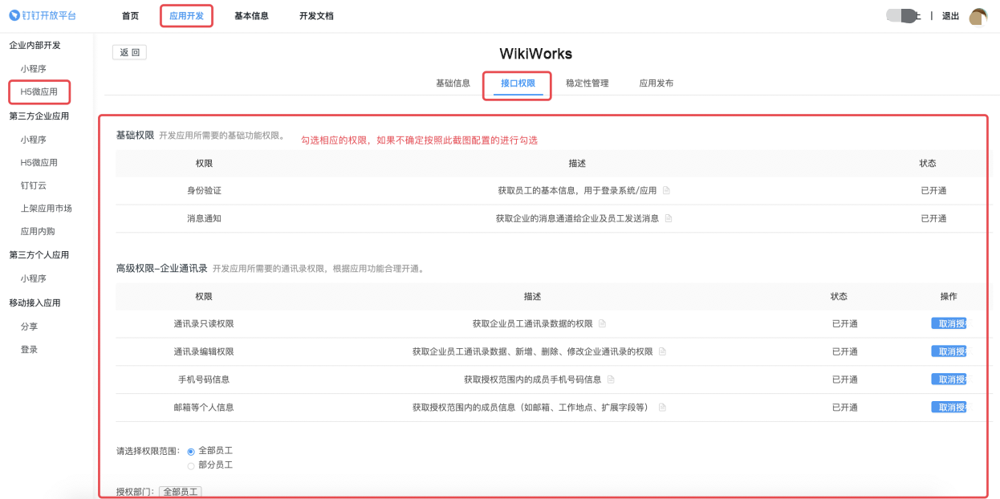This screenshot has width=1000, height=499.
Task: Open 应用开发 in top navigation
Action: 186,16
